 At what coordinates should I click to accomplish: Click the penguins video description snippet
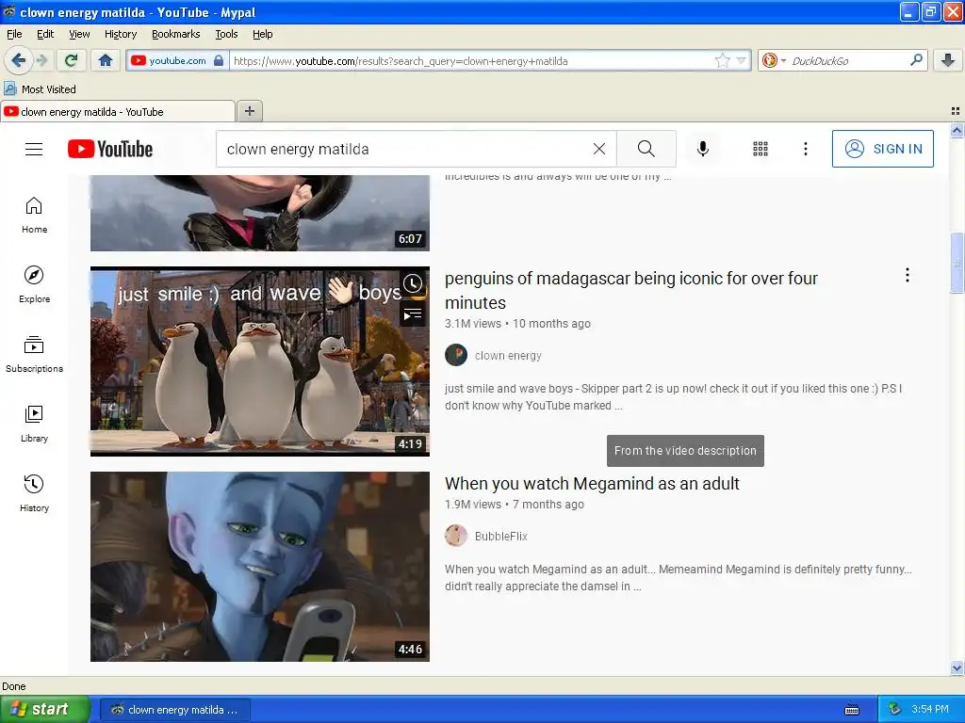pos(674,397)
